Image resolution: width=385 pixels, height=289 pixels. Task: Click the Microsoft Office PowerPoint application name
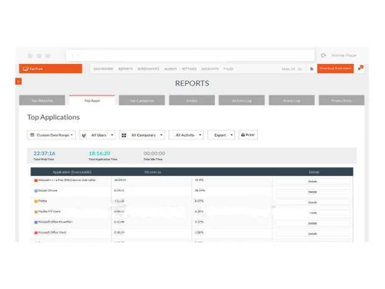pos(55,222)
